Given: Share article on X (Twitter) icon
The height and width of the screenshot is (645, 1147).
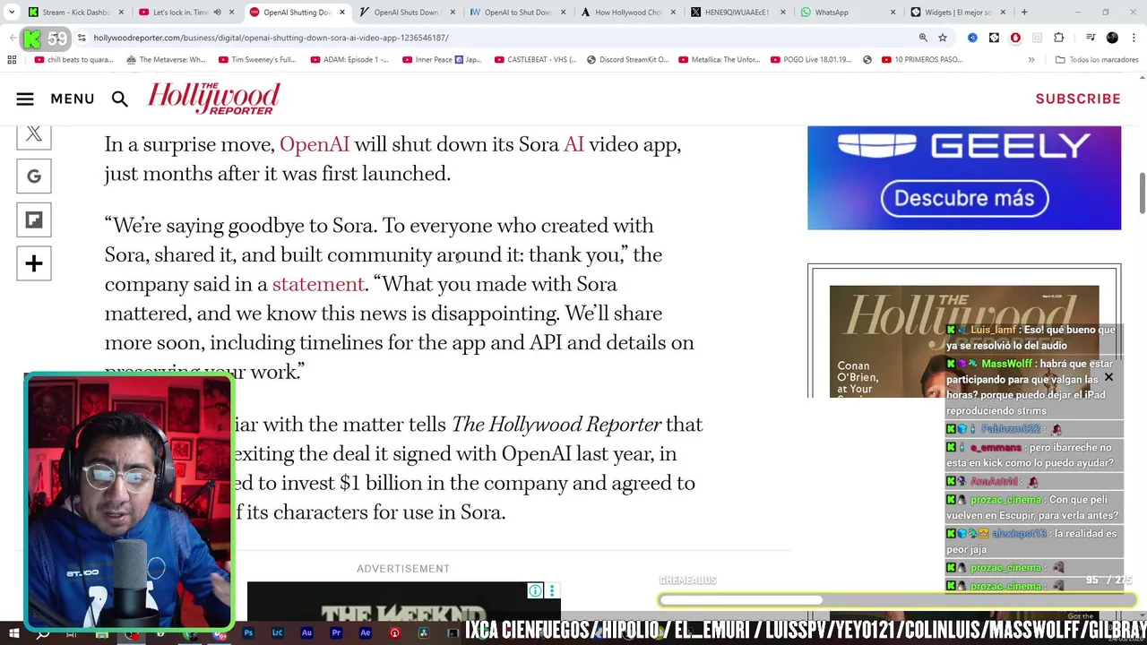Looking at the screenshot, I should (x=34, y=134).
